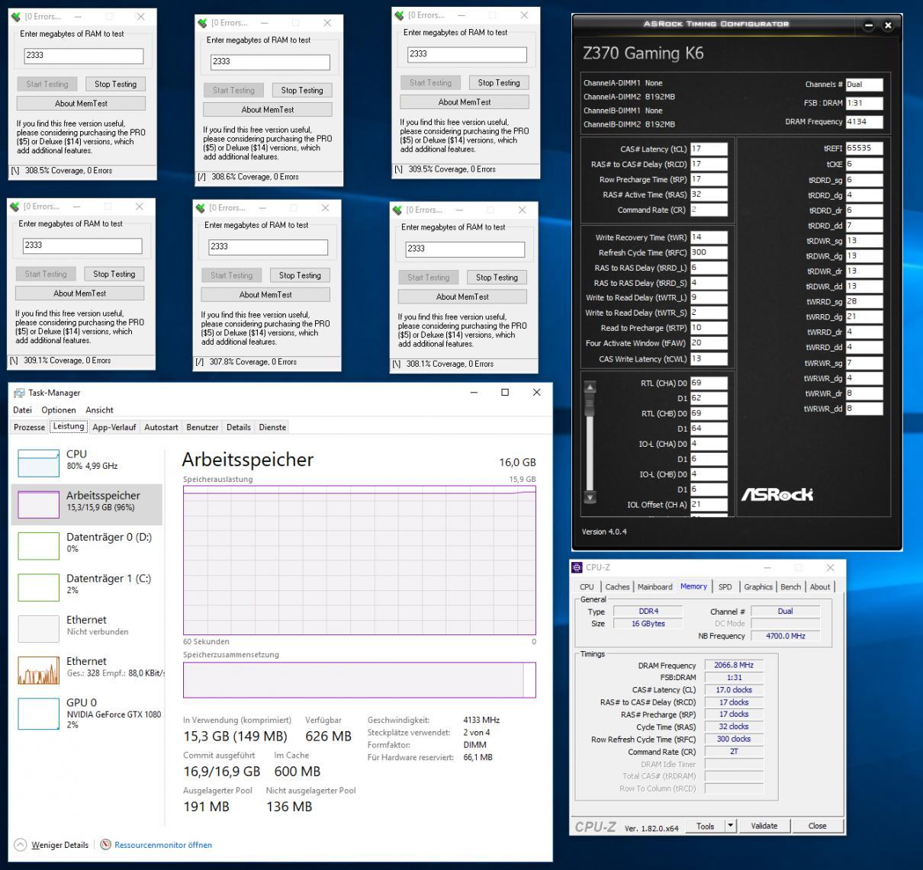Select Datenträger 0 (D:) graph thumbnail
Image resolution: width=923 pixels, height=870 pixels.
tap(38, 546)
